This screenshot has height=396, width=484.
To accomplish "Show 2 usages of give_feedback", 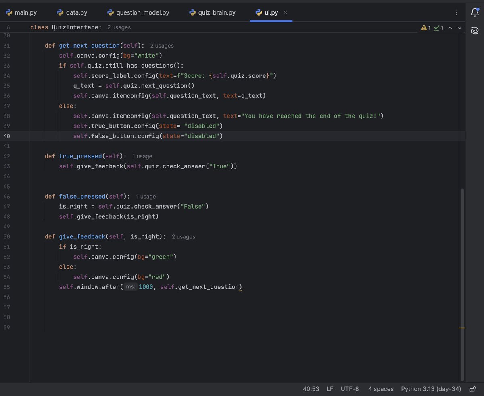I will [184, 237].
